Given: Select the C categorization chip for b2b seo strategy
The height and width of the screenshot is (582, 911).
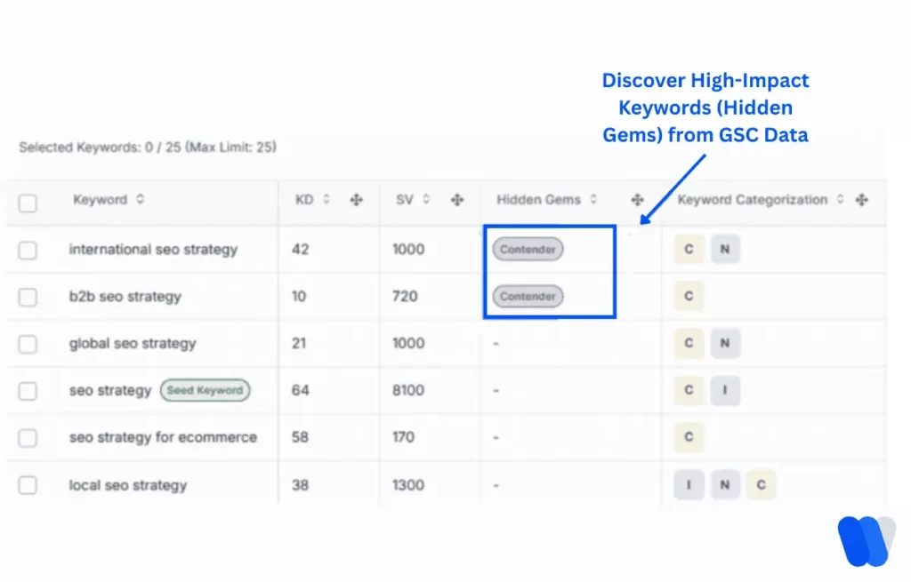Looking at the screenshot, I should [x=688, y=296].
